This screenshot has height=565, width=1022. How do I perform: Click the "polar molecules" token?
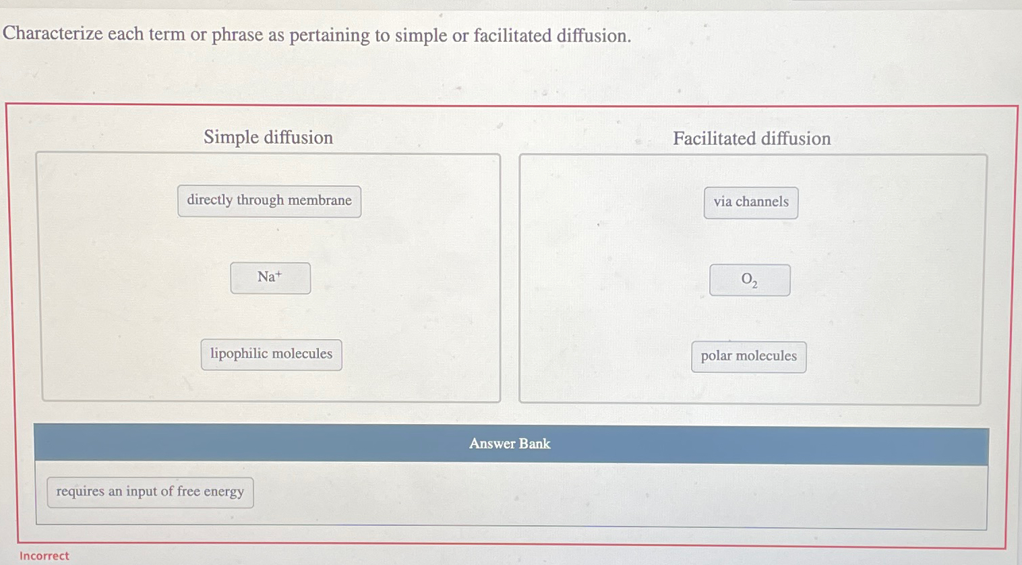click(748, 356)
